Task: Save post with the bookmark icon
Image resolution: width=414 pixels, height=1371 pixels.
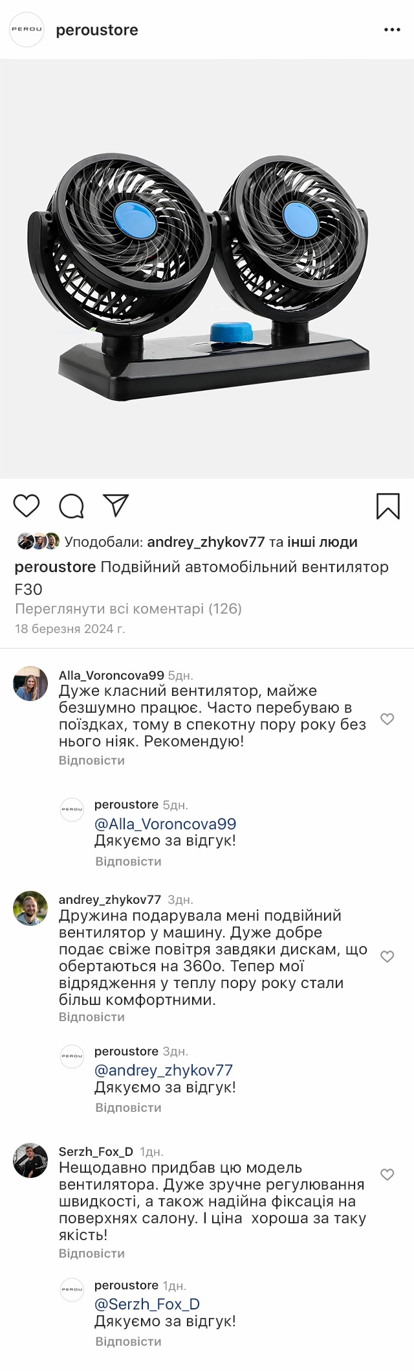Action: (x=387, y=506)
